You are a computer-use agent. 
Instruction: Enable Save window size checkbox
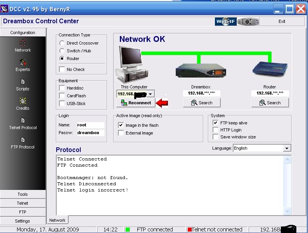point(215,137)
